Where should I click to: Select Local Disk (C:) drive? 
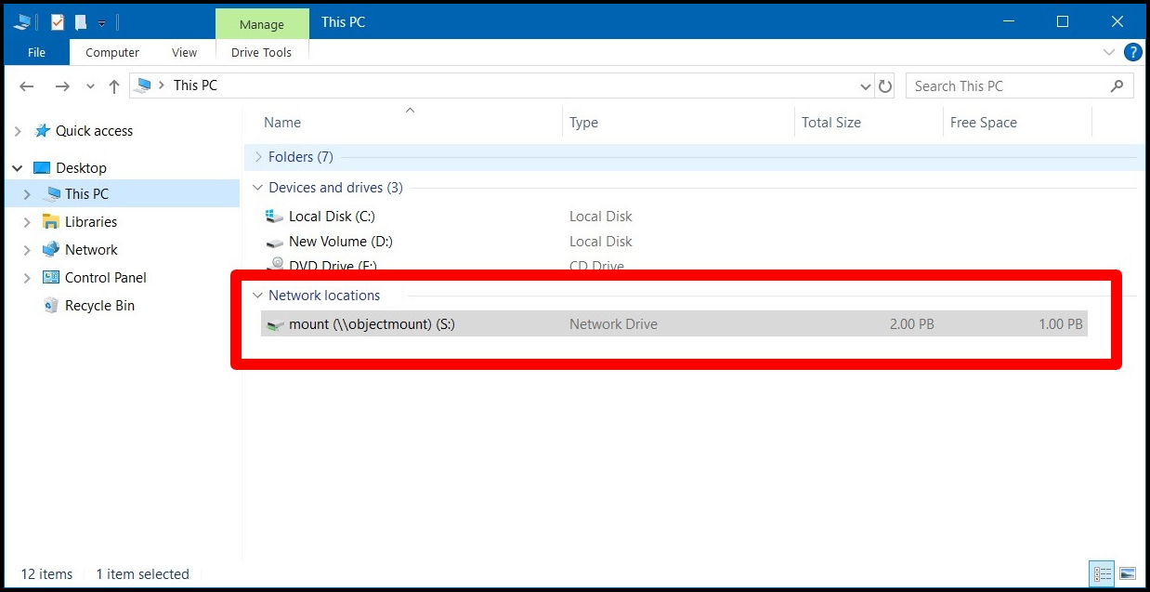click(331, 217)
